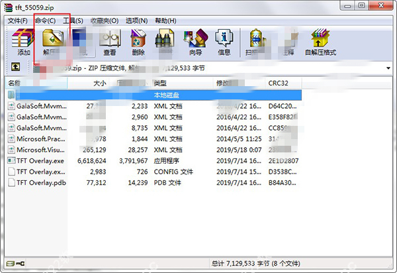This screenshot has height=273, width=397.
Task: Sort by the 名称 column header
Action: [x=36, y=83]
